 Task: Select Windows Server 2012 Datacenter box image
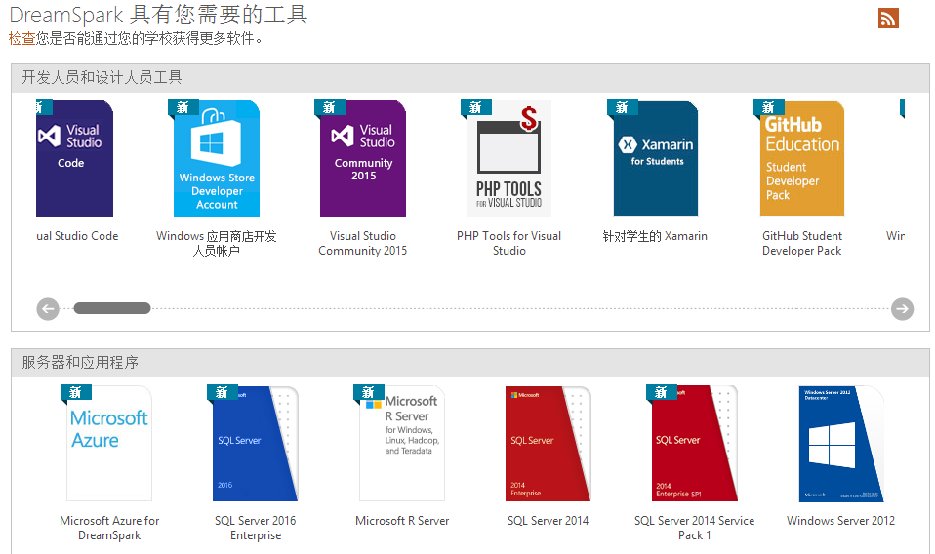pos(840,443)
